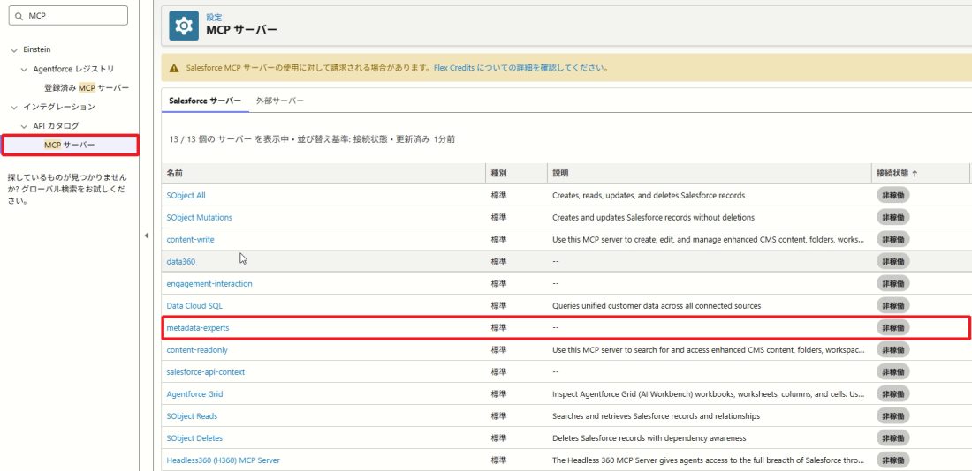Select MCP サーバー sidebar item
Screen dimensions: 972x471
(70, 145)
